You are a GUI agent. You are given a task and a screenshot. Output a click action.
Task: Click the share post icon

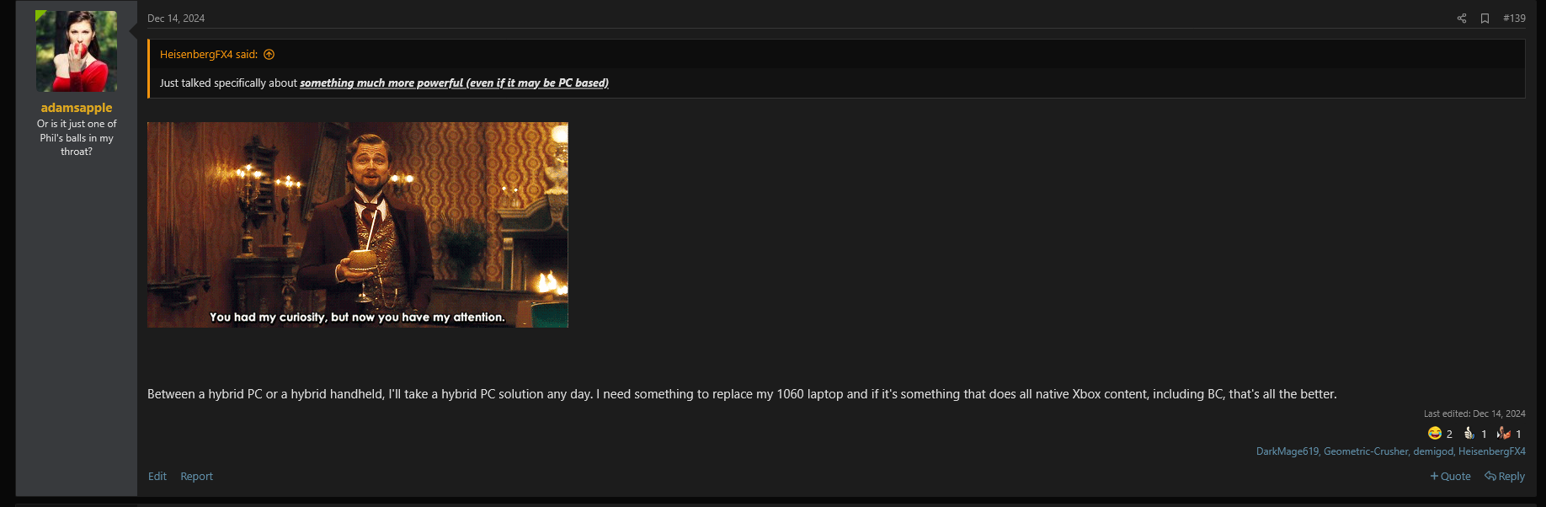pyautogui.click(x=1462, y=19)
